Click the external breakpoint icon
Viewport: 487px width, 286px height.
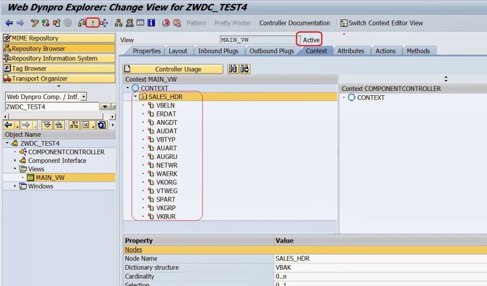(177, 23)
